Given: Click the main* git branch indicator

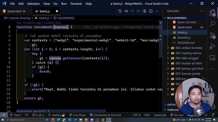Looking at the screenshot, I should coord(16,115).
